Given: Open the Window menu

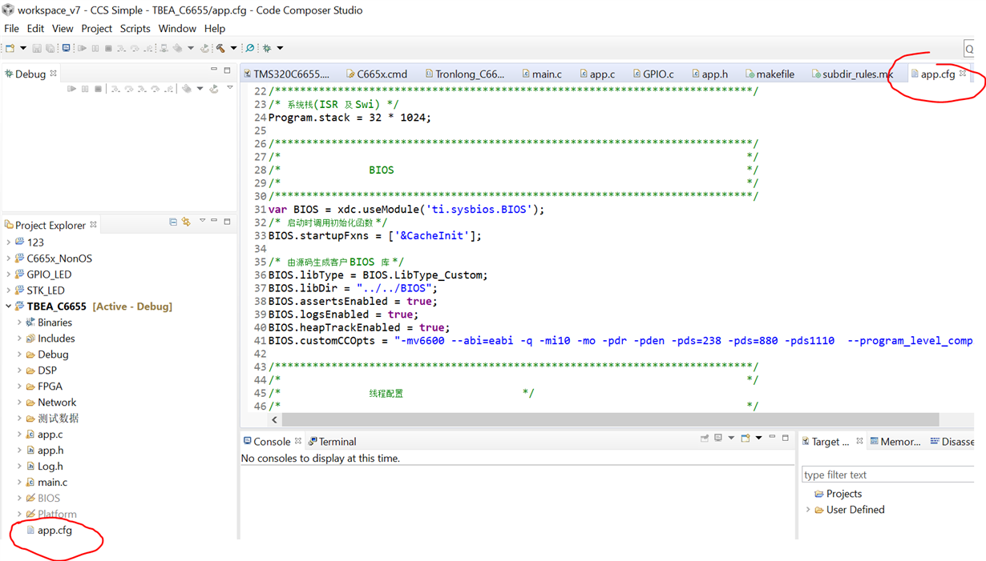Looking at the screenshot, I should [177, 28].
